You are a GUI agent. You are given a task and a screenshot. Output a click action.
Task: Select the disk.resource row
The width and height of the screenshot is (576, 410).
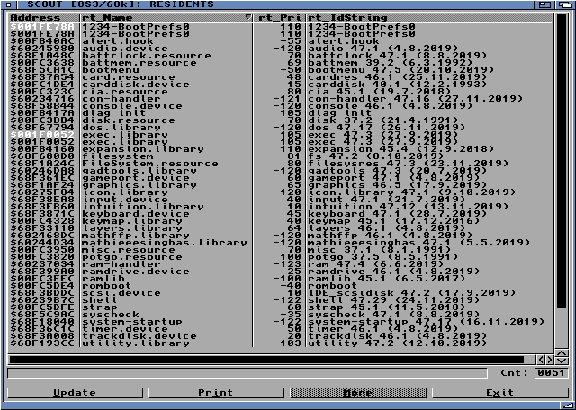(x=280, y=120)
